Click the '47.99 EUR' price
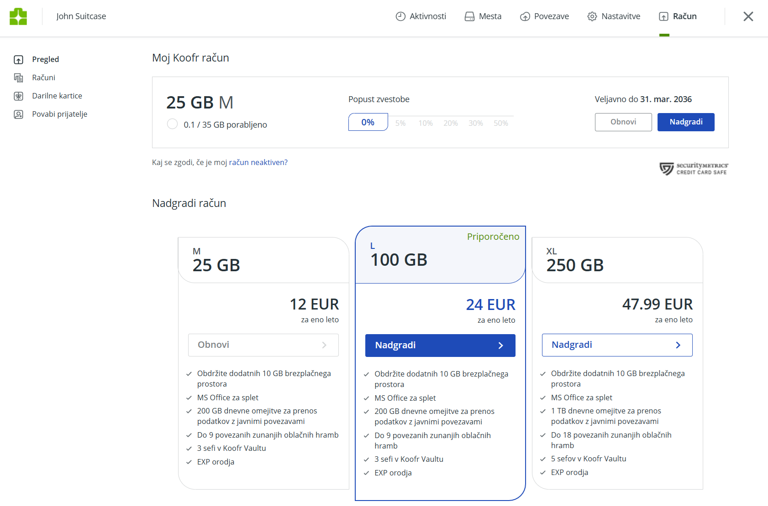 point(658,304)
